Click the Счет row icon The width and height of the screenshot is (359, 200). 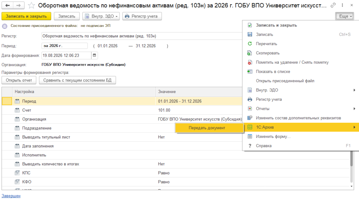point(17,110)
